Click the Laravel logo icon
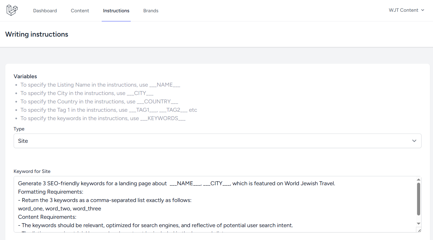433x240 pixels. [12, 10]
